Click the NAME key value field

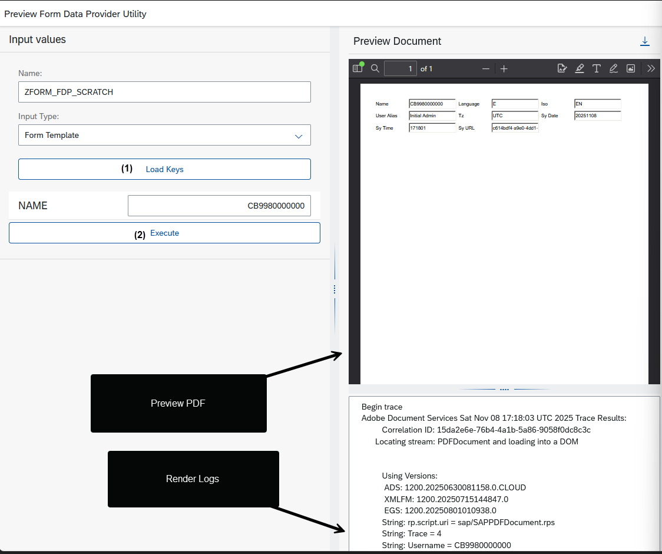pos(219,206)
